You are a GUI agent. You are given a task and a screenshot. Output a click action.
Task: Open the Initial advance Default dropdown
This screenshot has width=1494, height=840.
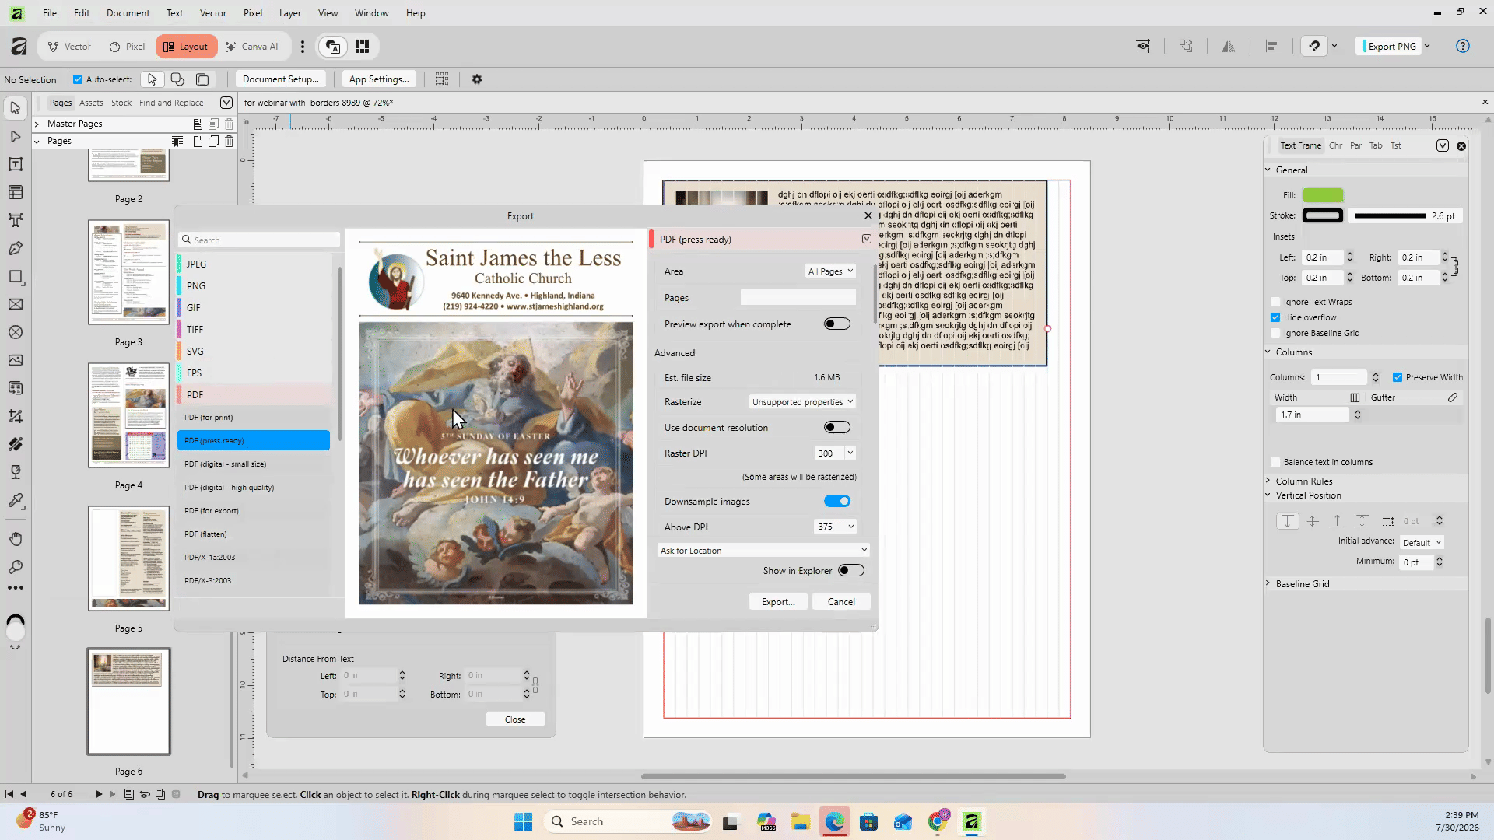[1422, 543]
